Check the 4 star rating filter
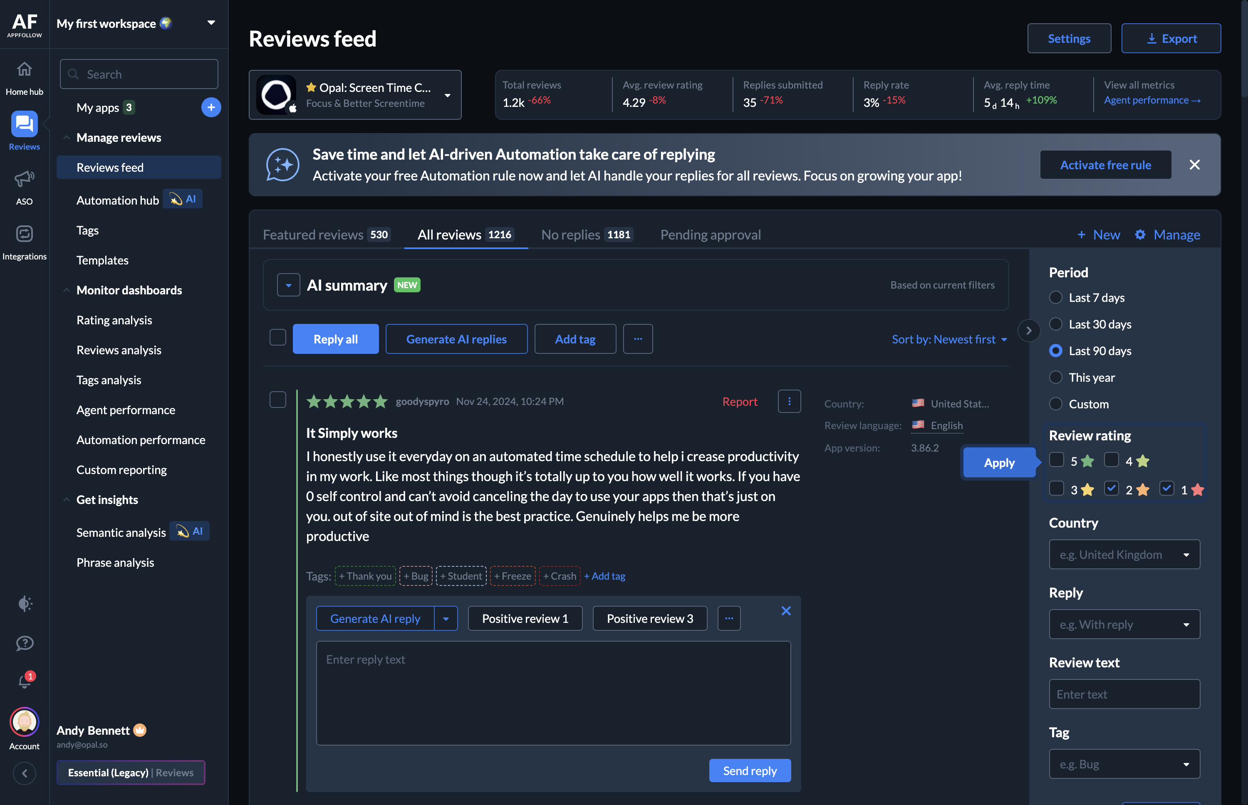Image resolution: width=1248 pixels, height=805 pixels. 1111,459
